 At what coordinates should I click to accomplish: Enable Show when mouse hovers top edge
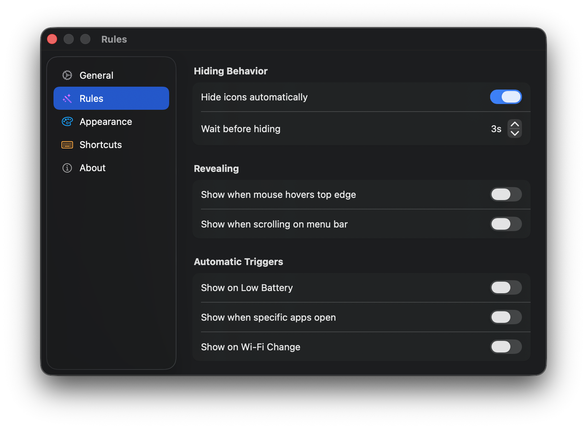506,194
